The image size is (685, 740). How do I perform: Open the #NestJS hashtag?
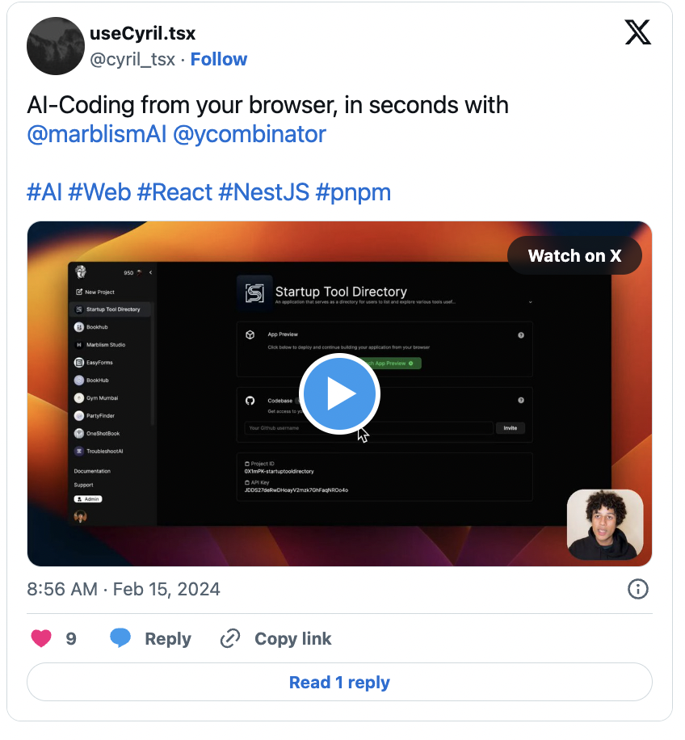(x=263, y=192)
